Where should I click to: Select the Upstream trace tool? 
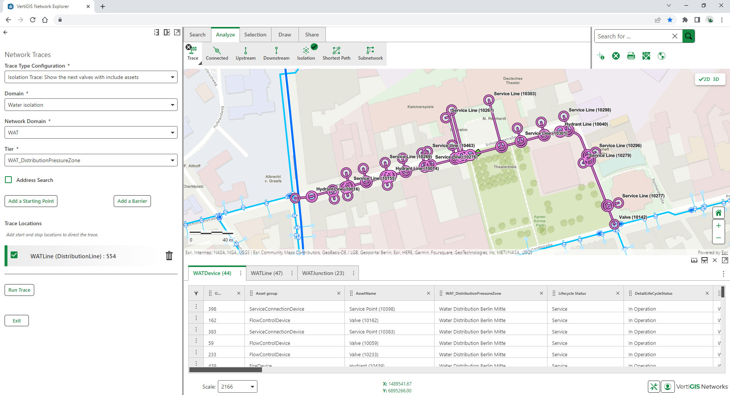pos(245,53)
